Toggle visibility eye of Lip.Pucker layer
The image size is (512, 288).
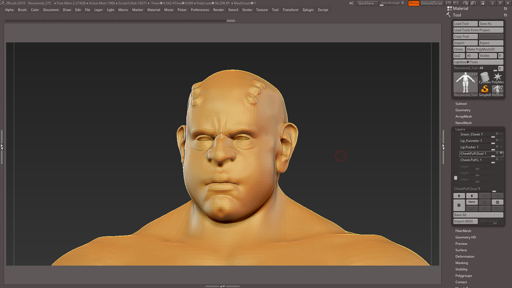[501, 147]
